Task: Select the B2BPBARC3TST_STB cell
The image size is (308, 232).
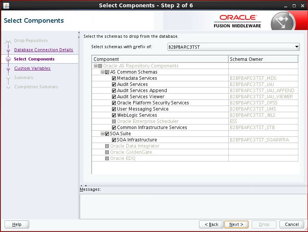Action: (x=263, y=128)
